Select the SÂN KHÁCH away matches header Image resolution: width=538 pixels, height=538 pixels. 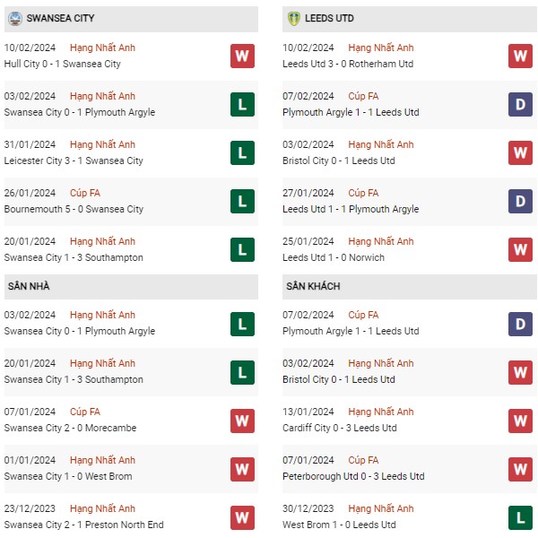[x=410, y=287]
